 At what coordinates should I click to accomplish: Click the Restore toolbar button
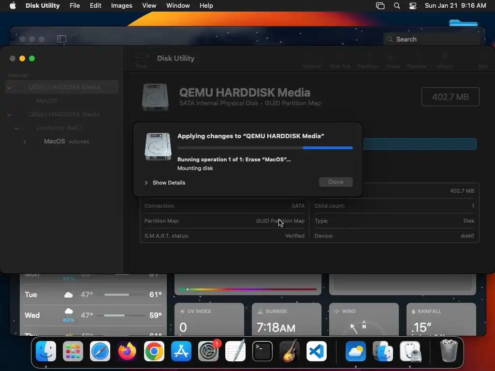[x=416, y=60]
